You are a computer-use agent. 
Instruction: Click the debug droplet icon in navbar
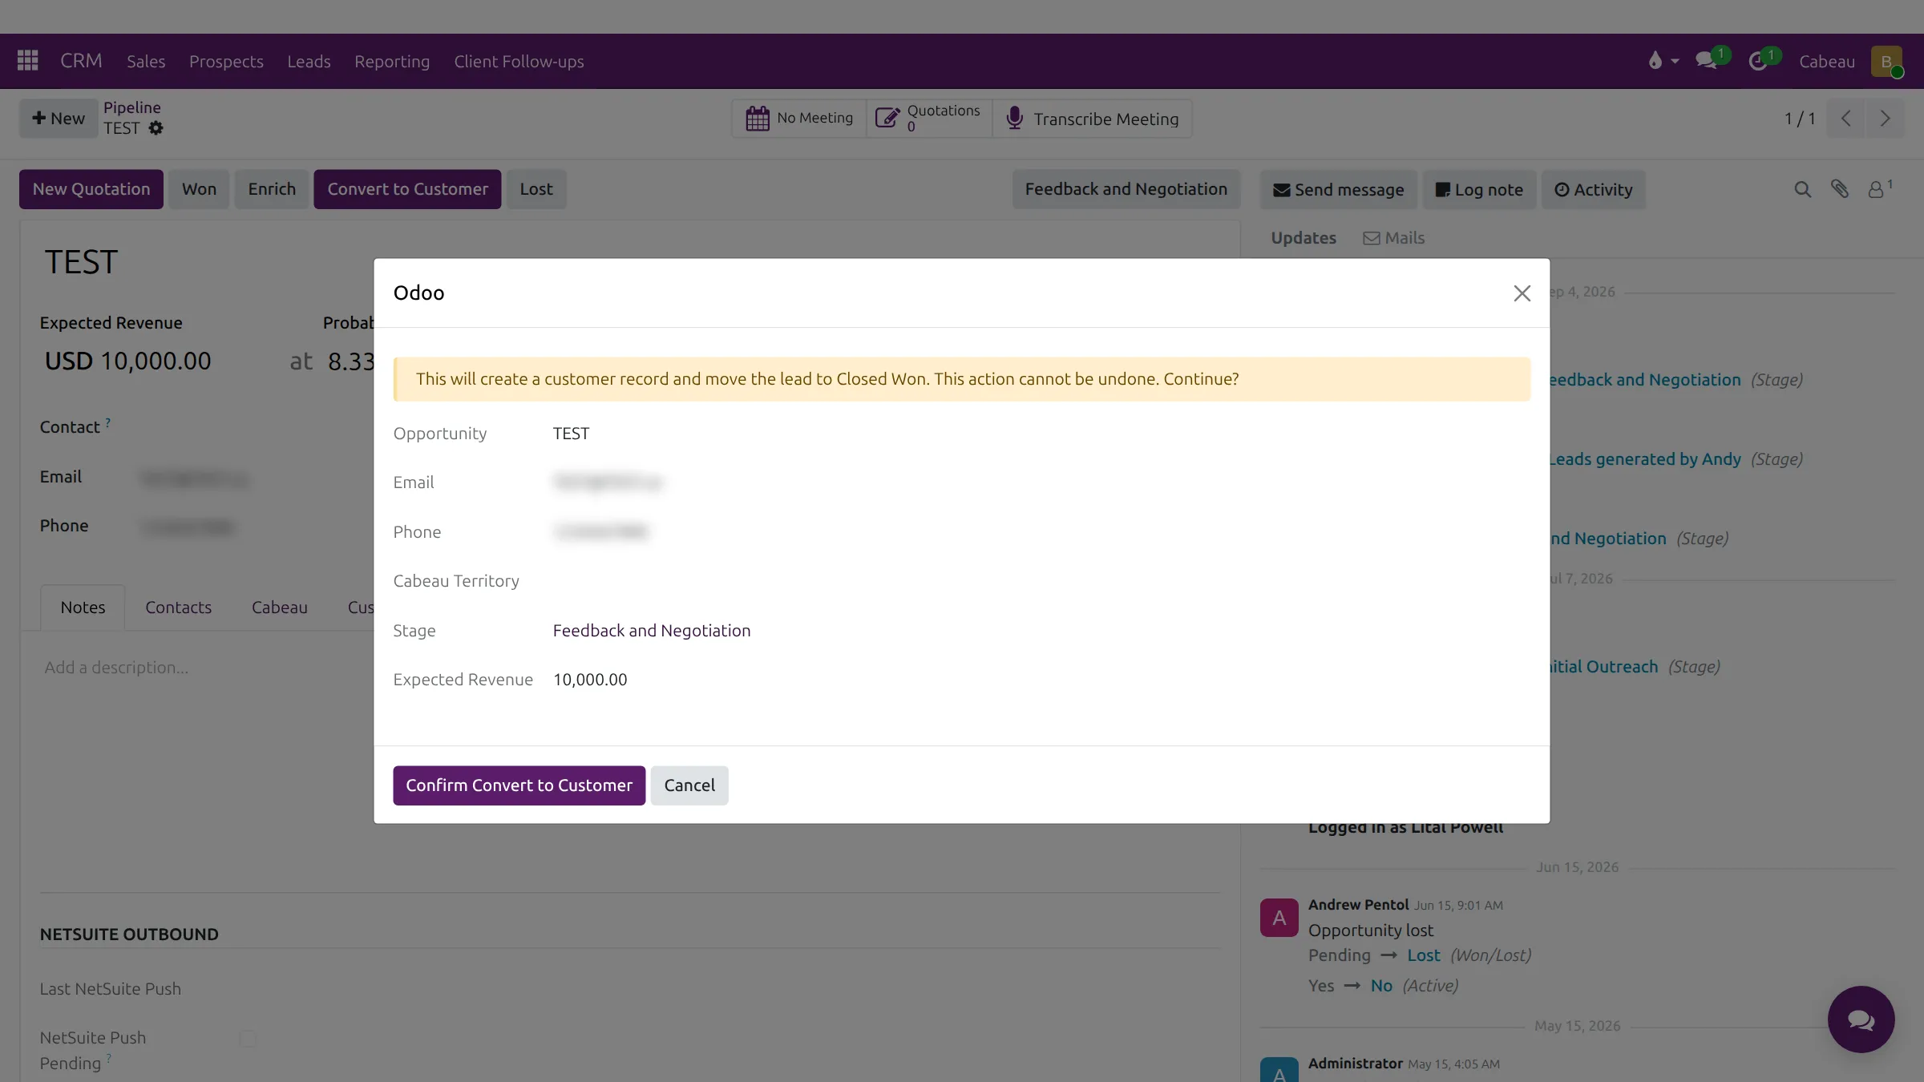click(1655, 61)
